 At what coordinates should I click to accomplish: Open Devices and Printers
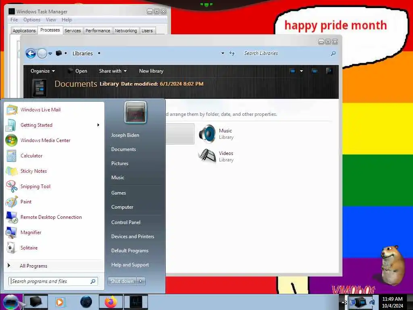click(133, 237)
